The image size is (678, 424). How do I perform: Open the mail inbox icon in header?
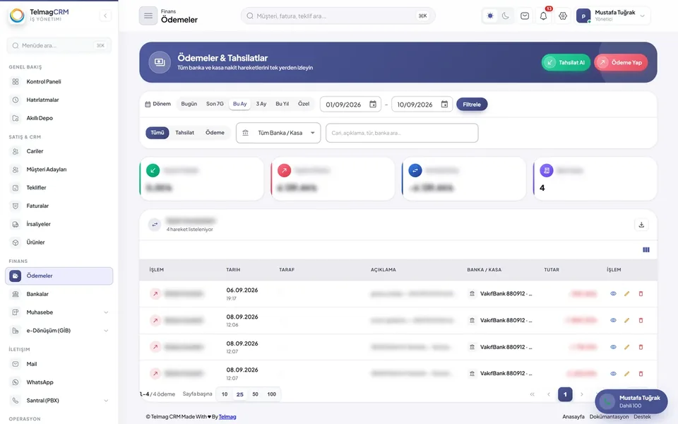(x=525, y=16)
